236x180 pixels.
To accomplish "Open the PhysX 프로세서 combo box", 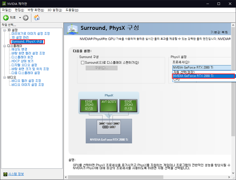I will click(x=202, y=67).
